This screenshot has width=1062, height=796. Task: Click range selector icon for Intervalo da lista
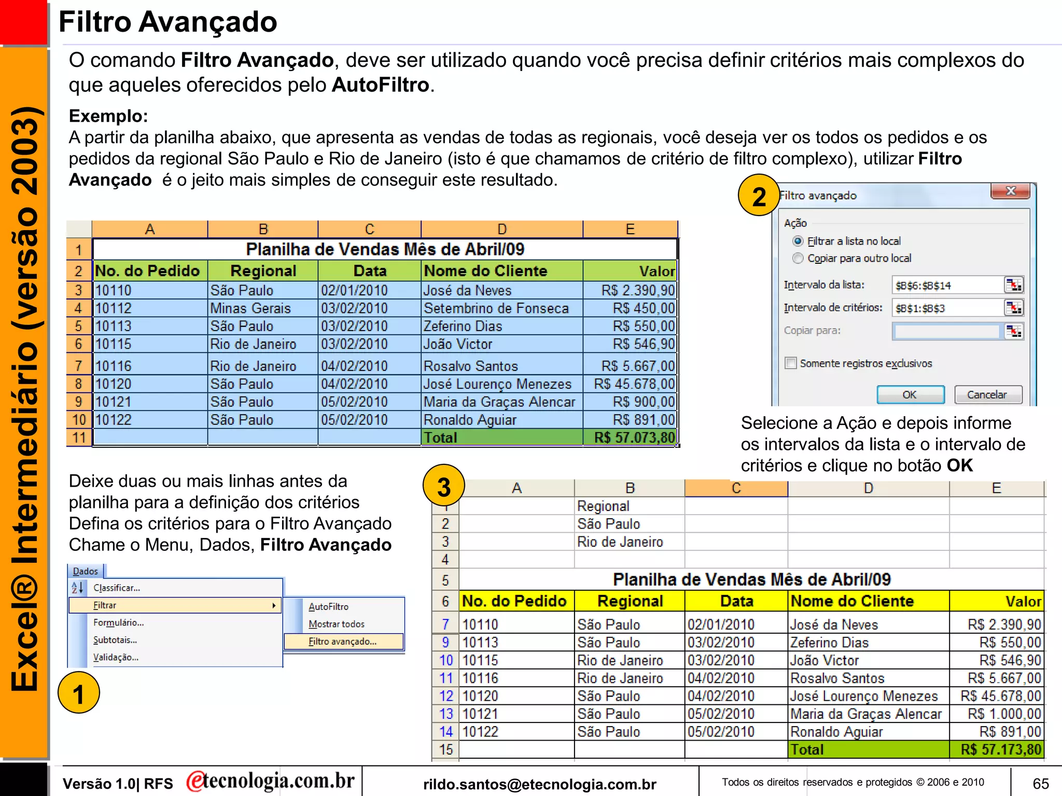pyautogui.click(x=1013, y=285)
